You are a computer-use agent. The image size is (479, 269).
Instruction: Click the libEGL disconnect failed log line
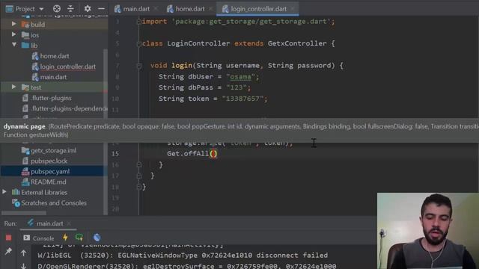coord(183,256)
